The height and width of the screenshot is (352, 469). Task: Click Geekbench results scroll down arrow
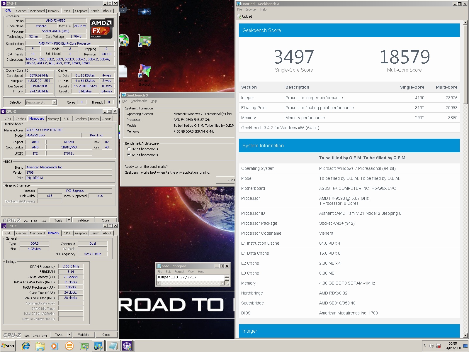tap(465, 336)
